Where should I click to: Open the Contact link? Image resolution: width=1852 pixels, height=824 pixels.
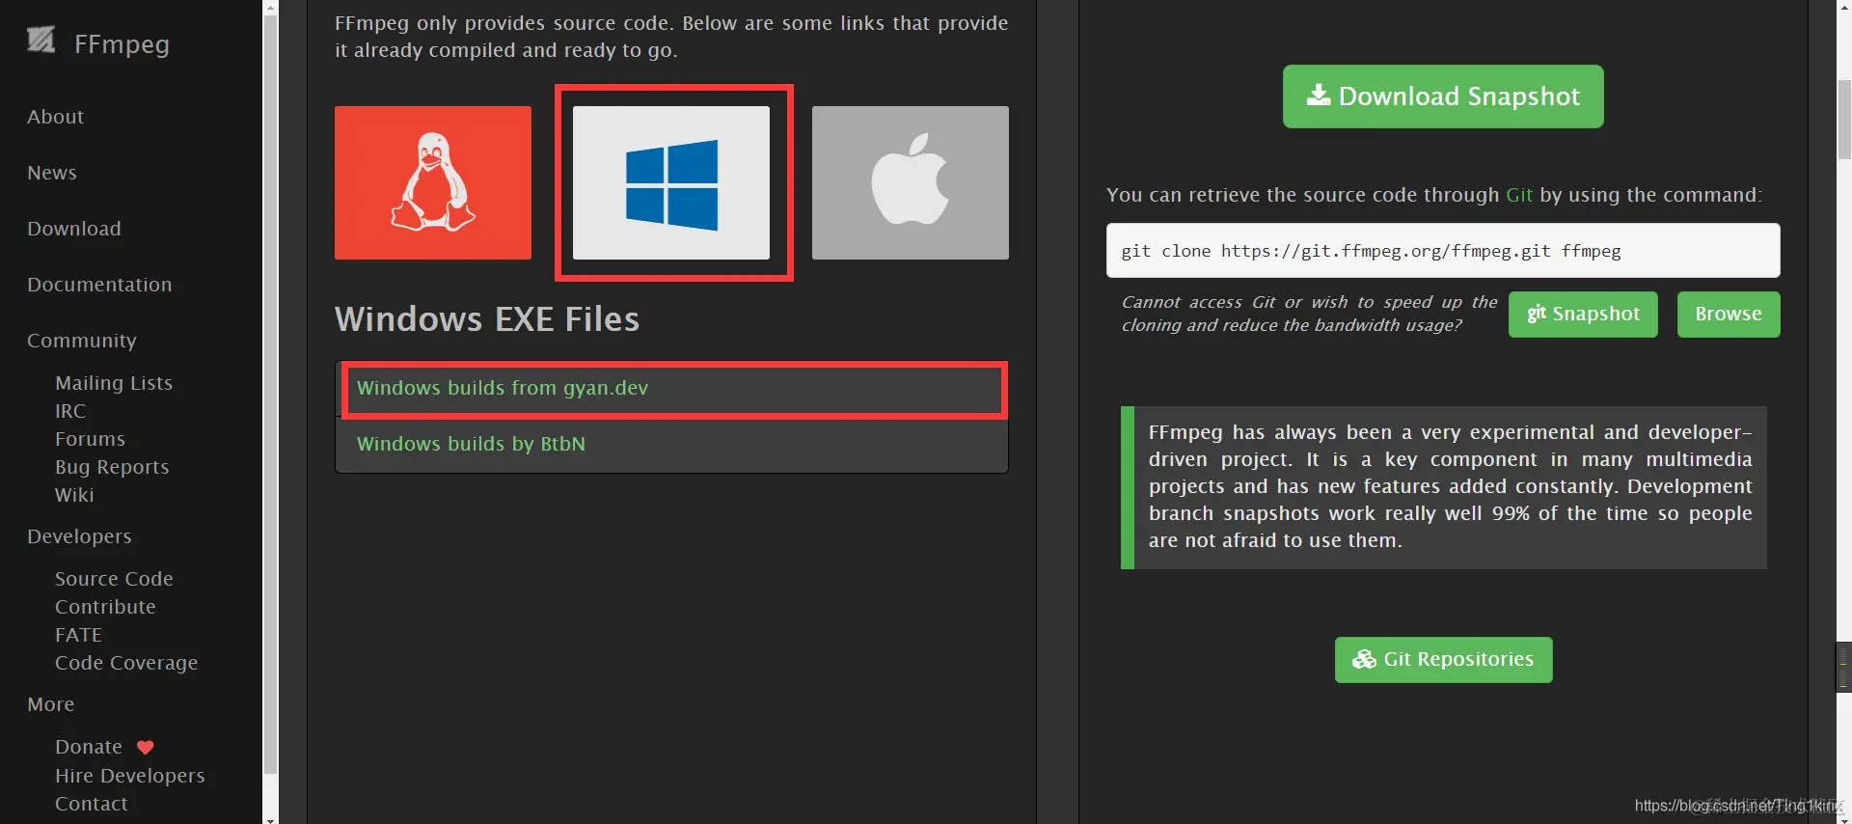pos(92,804)
